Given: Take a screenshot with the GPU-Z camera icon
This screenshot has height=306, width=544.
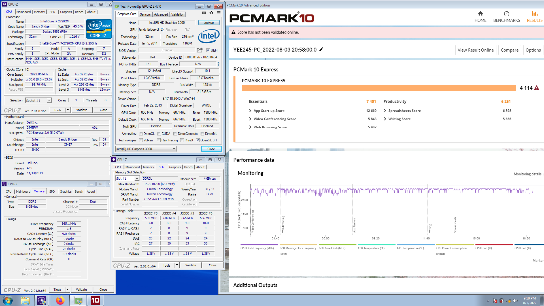Looking at the screenshot, I should click(x=204, y=13).
